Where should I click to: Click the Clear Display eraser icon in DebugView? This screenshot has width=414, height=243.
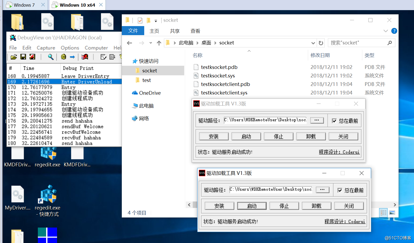[x=103, y=57]
